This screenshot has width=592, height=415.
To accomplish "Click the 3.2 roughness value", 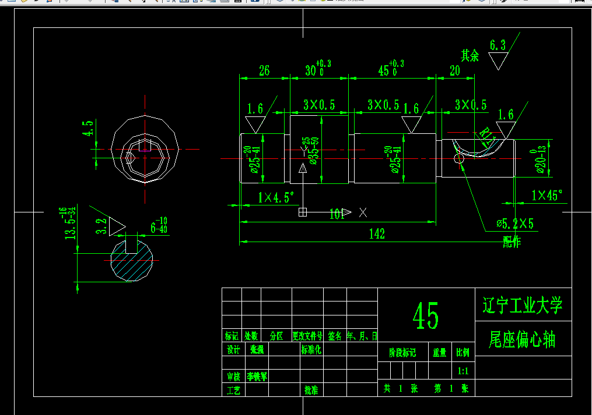I will (101, 226).
